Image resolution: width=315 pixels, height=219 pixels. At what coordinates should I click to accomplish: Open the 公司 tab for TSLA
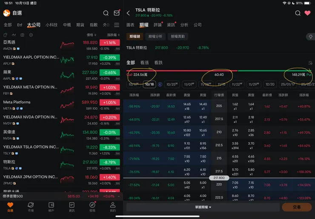point(198,25)
